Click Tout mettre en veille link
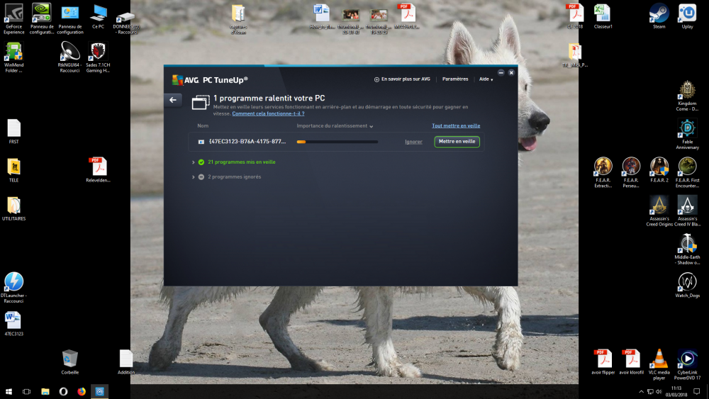The width and height of the screenshot is (709, 399). 456,126
